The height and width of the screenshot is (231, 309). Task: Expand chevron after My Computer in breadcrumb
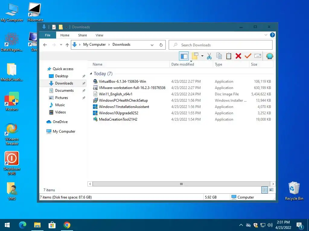(x=109, y=45)
